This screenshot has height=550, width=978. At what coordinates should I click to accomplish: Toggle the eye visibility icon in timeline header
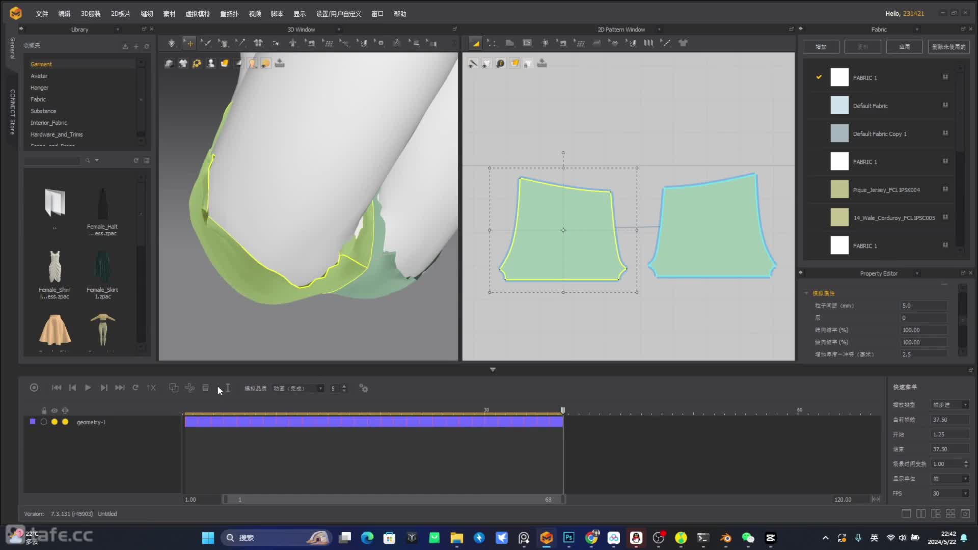(x=54, y=410)
